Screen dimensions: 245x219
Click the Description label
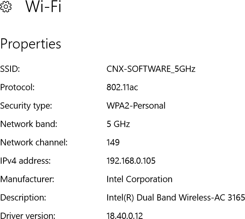(x=23, y=198)
